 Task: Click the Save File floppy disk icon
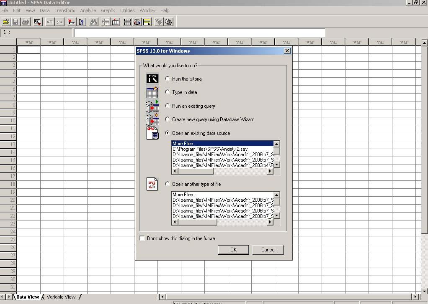(16, 22)
